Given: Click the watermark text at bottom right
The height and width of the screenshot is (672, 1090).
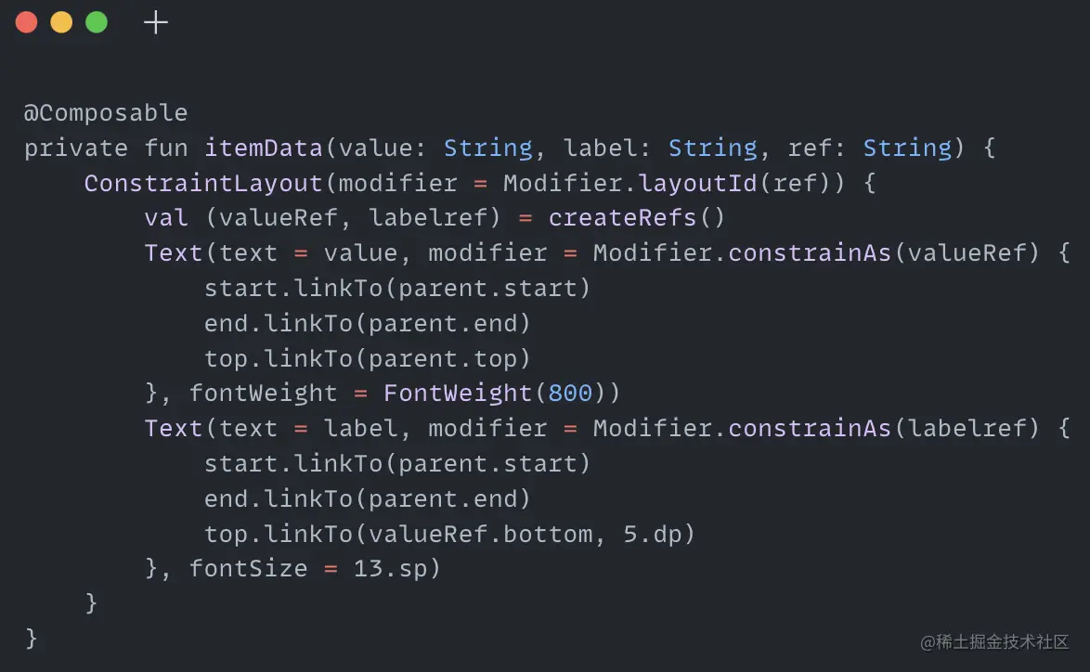Looking at the screenshot, I should click(994, 641).
